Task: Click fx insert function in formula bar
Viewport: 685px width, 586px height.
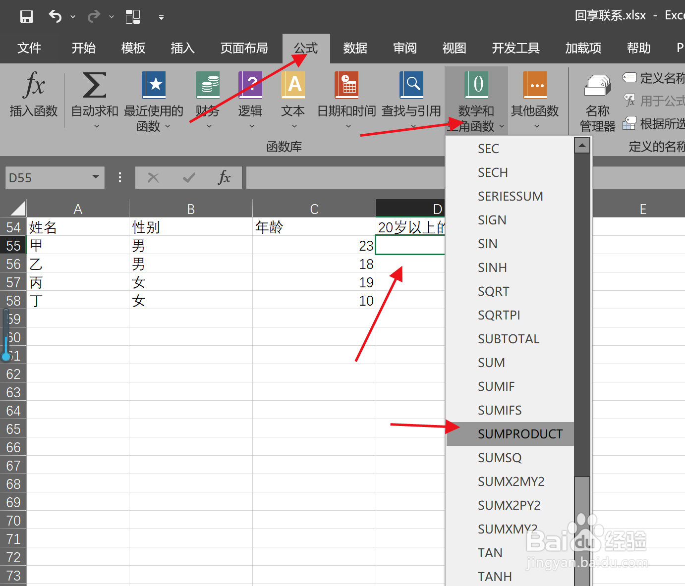Action: pyautogui.click(x=225, y=177)
